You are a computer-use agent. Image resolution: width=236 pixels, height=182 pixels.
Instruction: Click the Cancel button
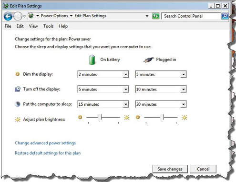coord(203,169)
